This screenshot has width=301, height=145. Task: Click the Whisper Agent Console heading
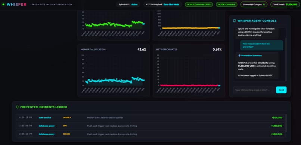[257, 21]
